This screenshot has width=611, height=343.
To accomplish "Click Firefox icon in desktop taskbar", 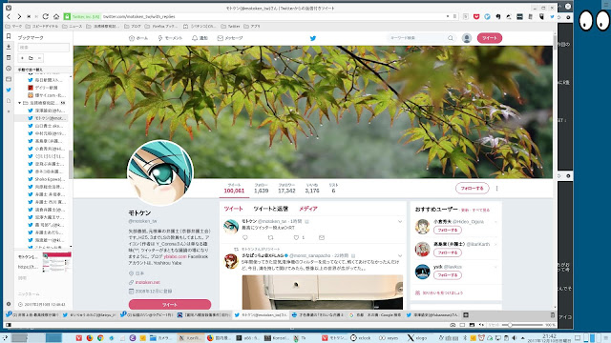I will 90,338.
